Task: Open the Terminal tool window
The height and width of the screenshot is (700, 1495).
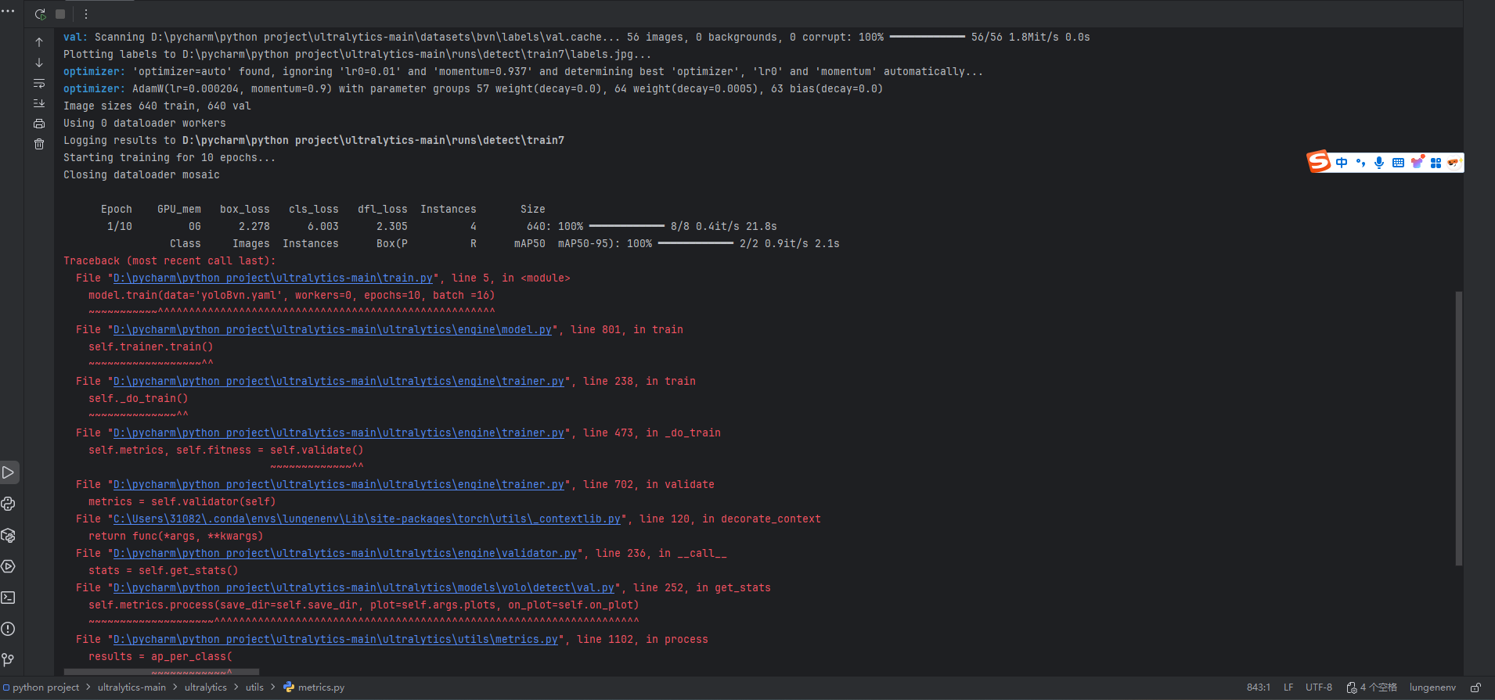Action: [9, 598]
